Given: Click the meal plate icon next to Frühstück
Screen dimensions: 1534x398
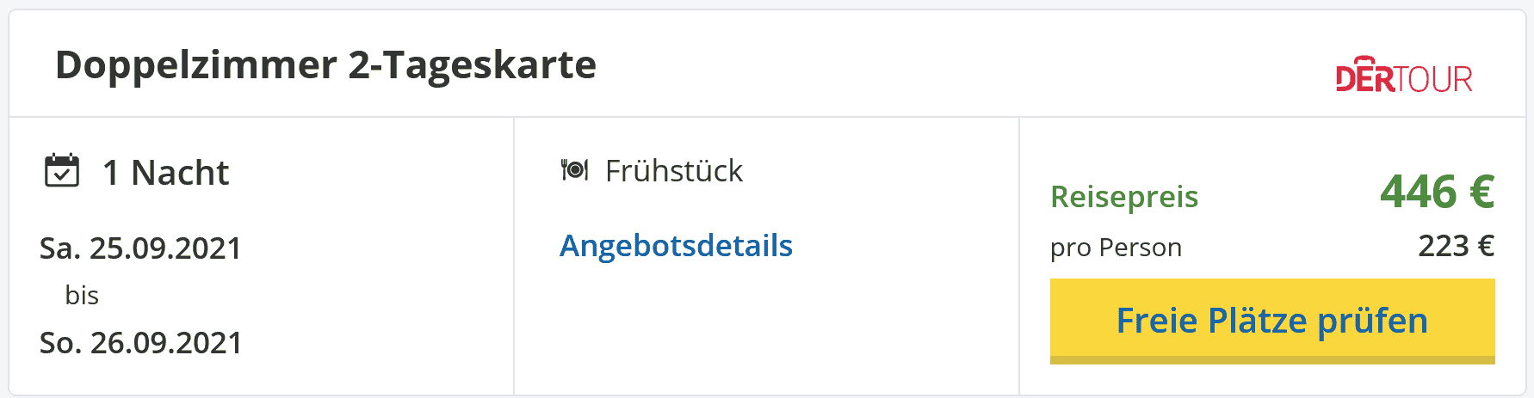Looking at the screenshot, I should [x=574, y=170].
